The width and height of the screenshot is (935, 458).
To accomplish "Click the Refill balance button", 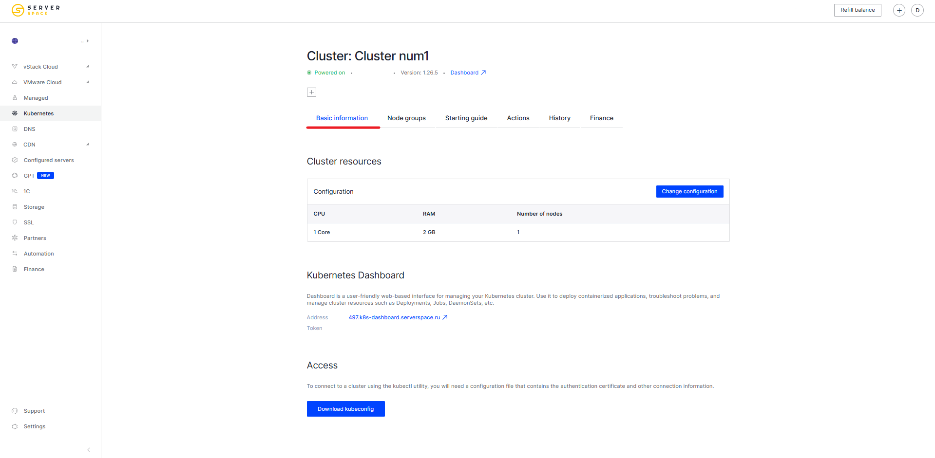I will (x=858, y=10).
